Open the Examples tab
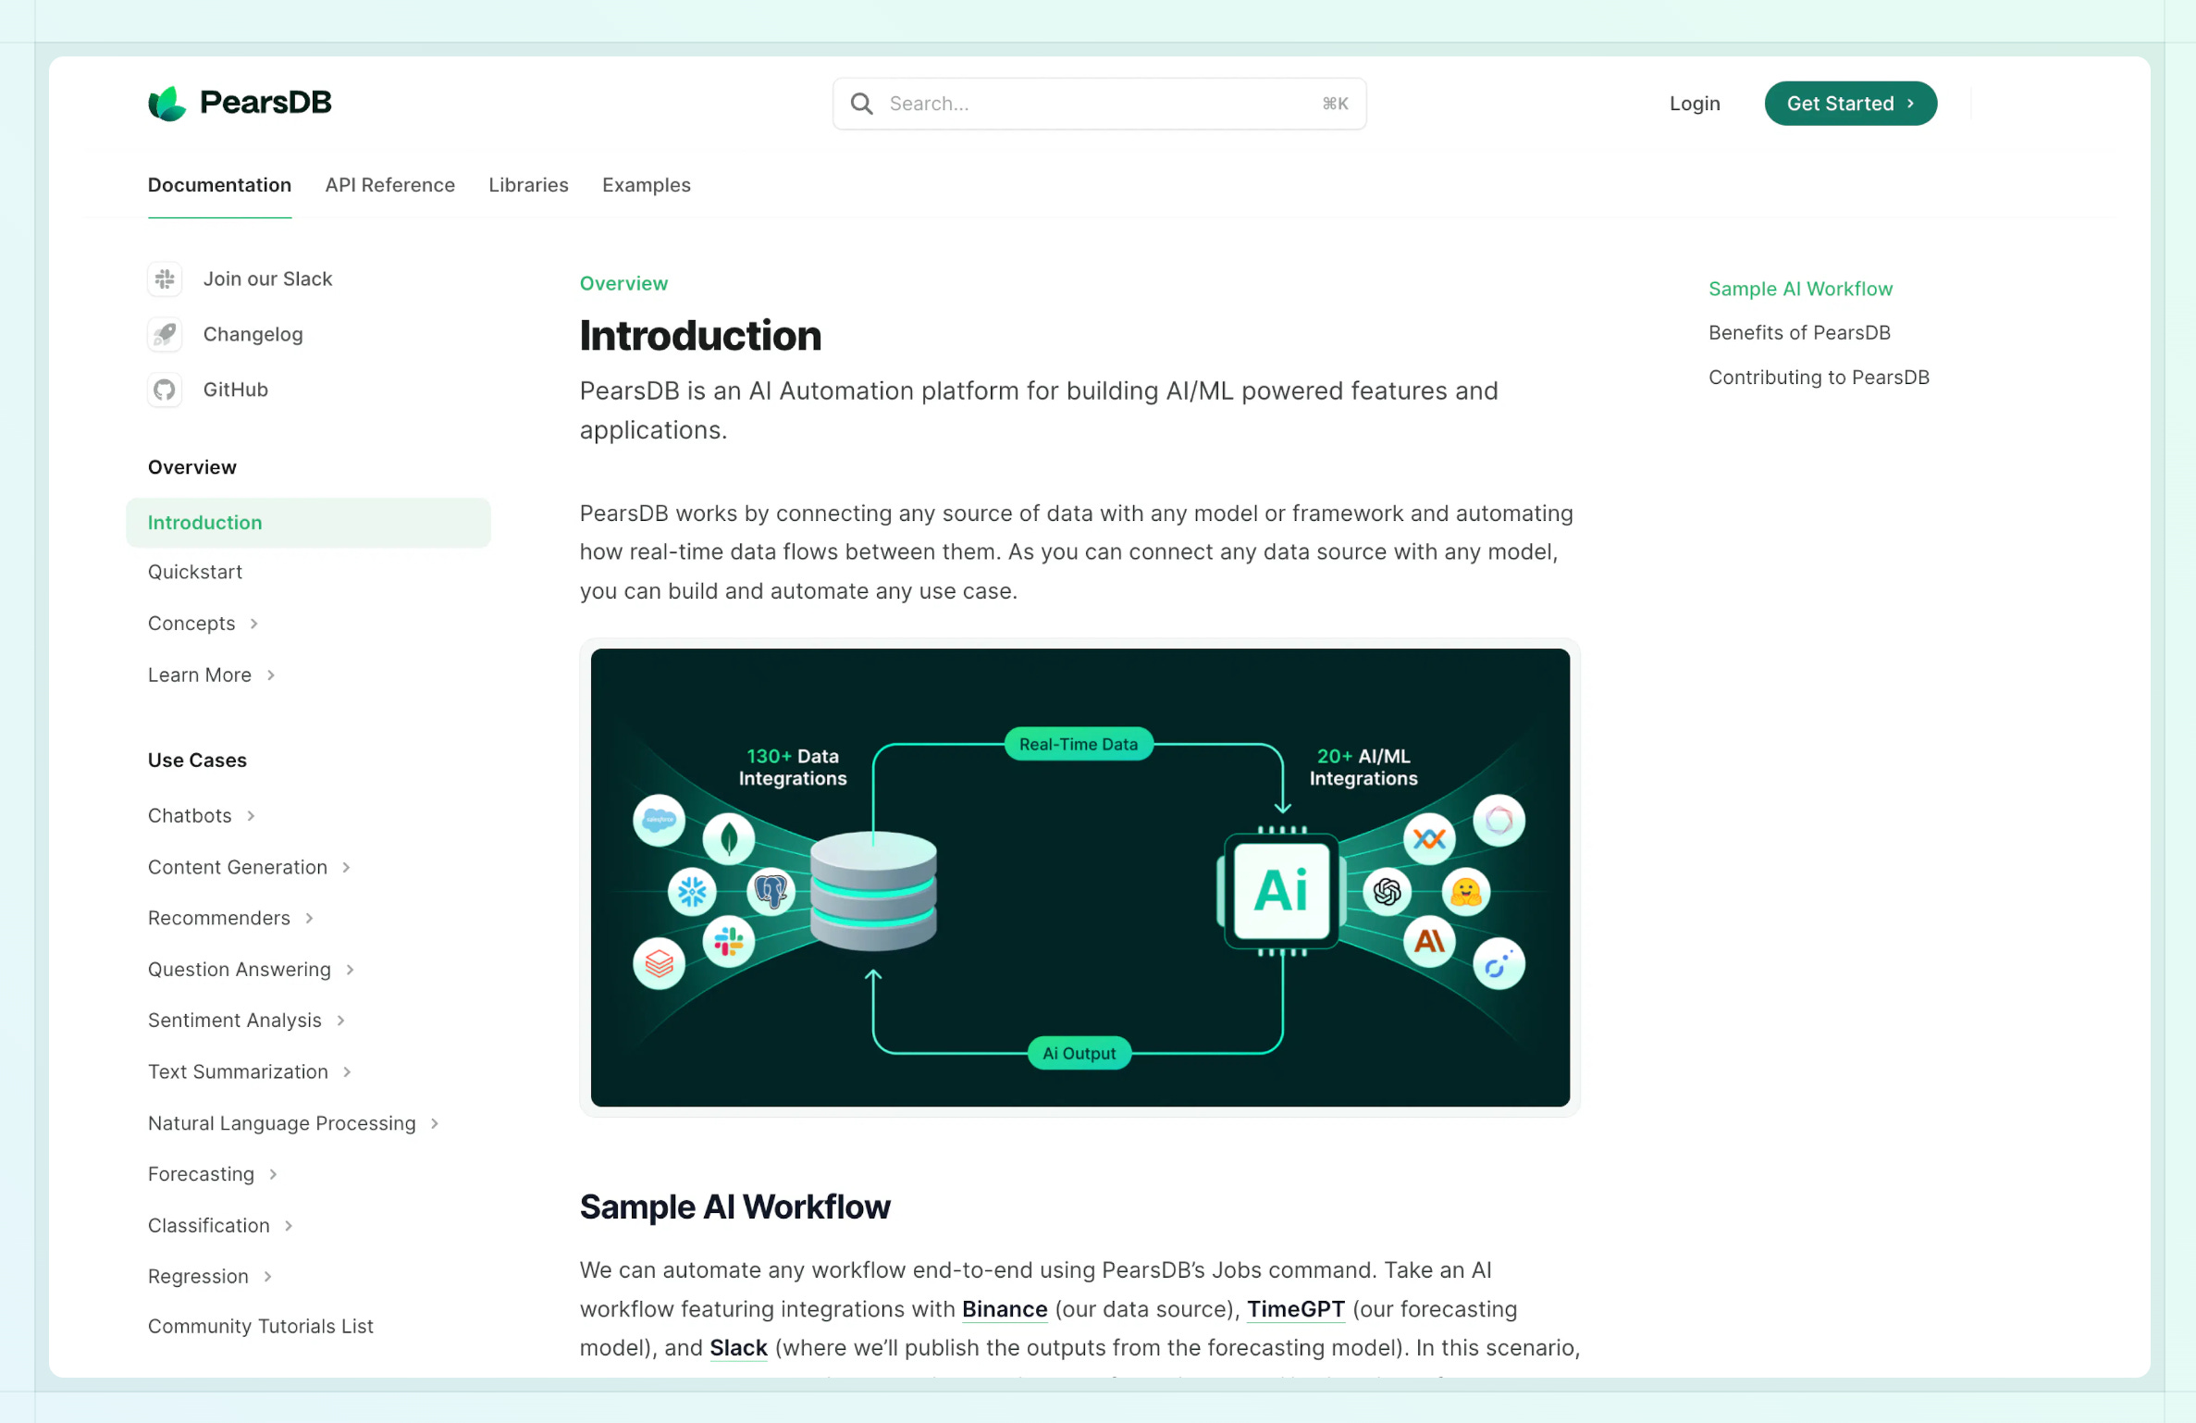 (646, 185)
